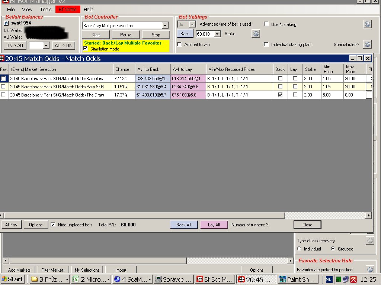Click Avl. to Back cell €1 061.980@9.4

[153, 86]
